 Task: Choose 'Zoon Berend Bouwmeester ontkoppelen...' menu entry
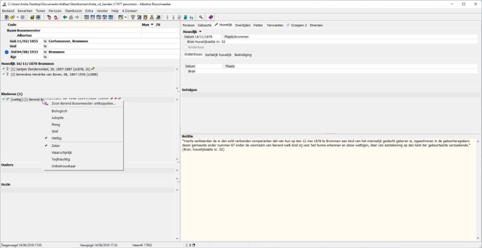(x=83, y=103)
